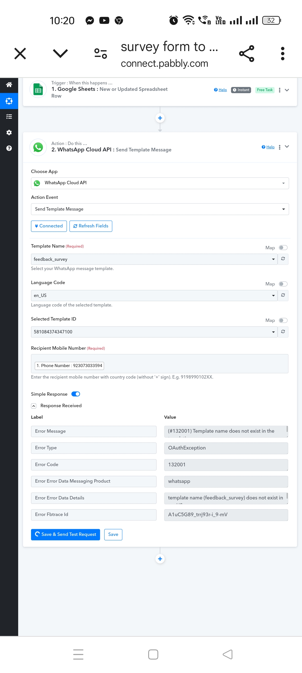Toggle Map switch for Template Name
This screenshot has height=673, width=302.
click(283, 248)
